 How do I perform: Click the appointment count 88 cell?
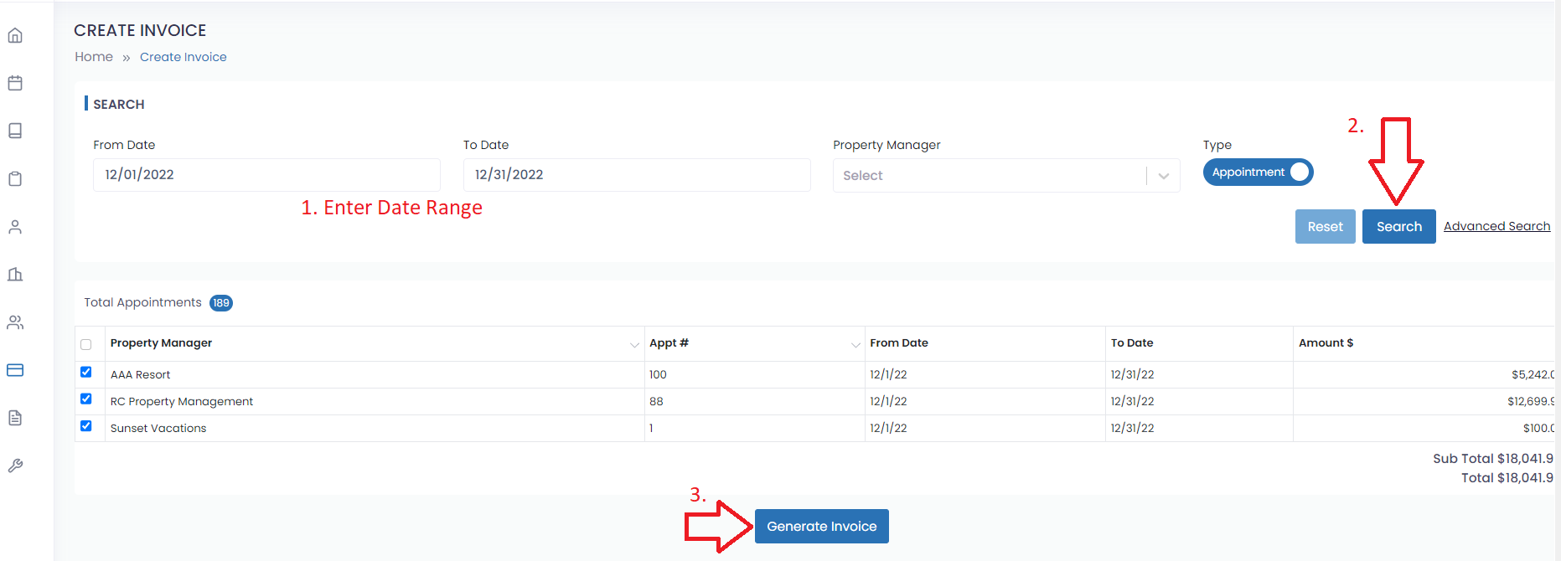754,401
